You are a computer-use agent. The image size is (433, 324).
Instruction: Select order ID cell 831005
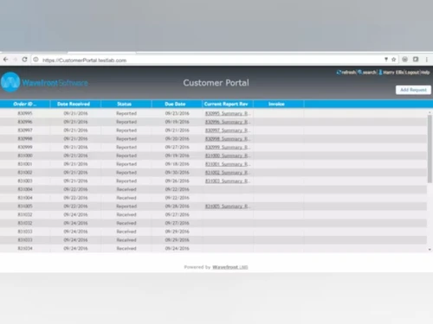tap(25, 206)
